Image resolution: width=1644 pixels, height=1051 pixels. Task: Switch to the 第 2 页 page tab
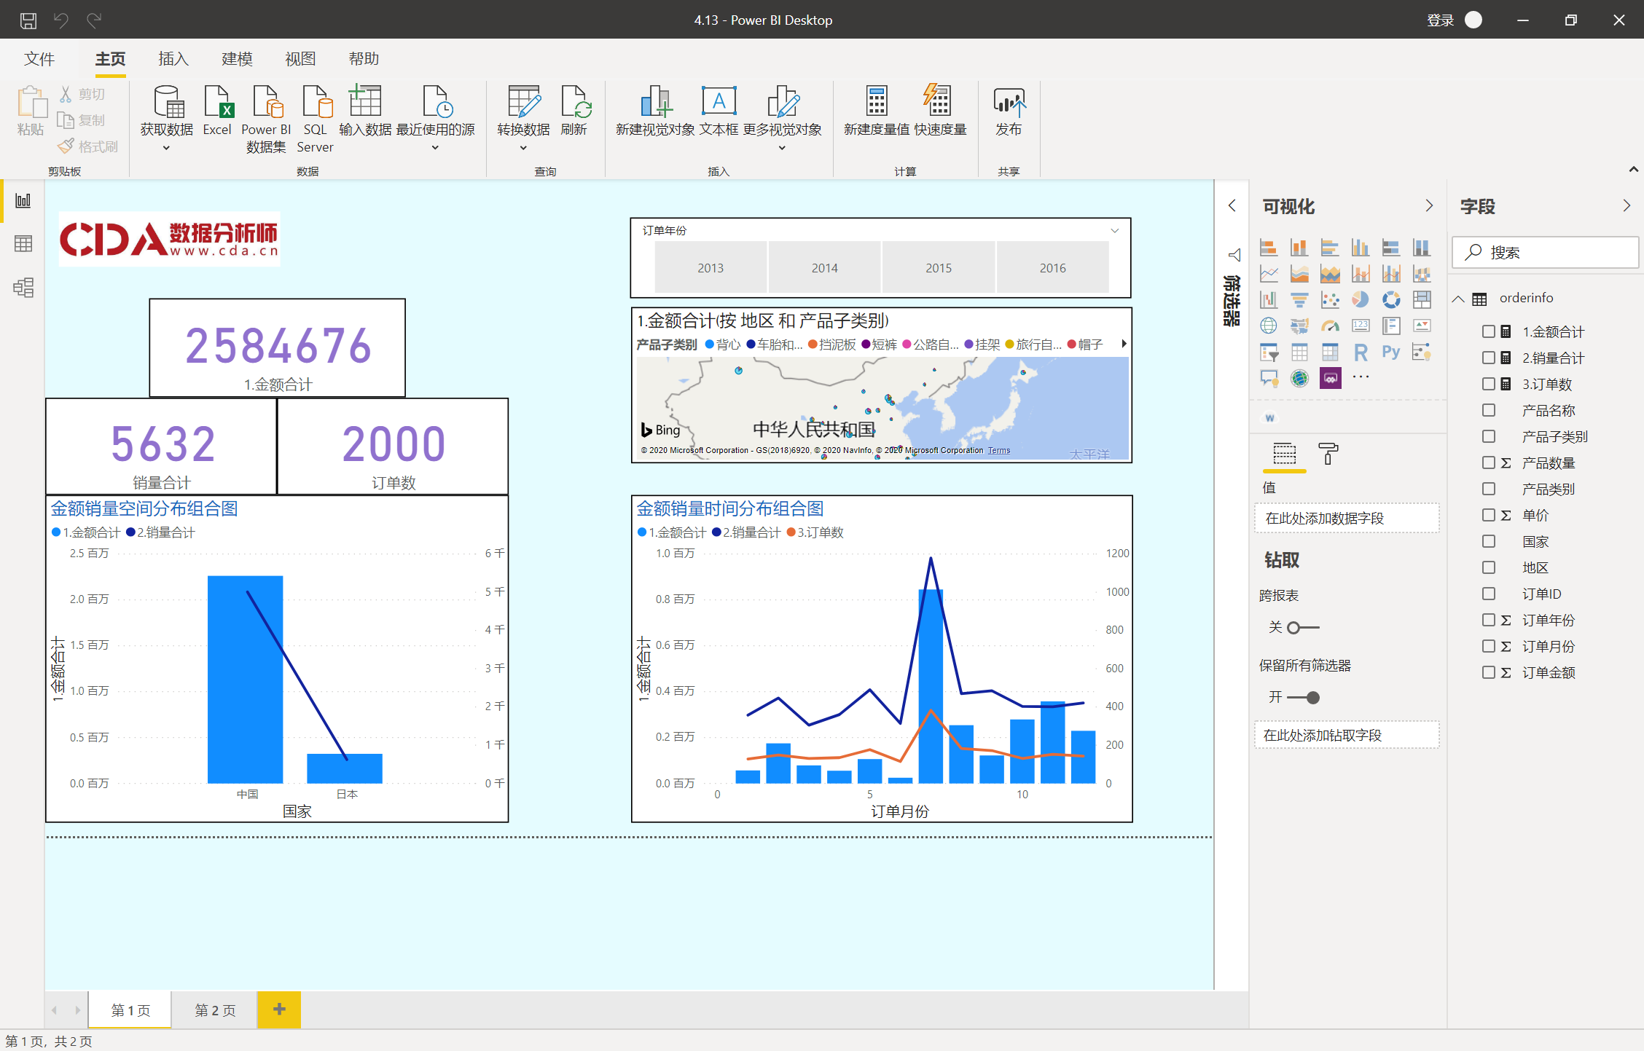[x=215, y=1010]
